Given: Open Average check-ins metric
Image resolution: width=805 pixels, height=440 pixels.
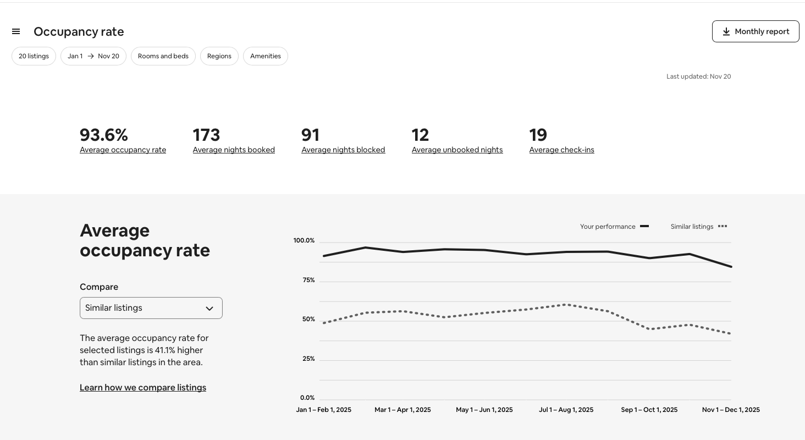Looking at the screenshot, I should click(561, 150).
